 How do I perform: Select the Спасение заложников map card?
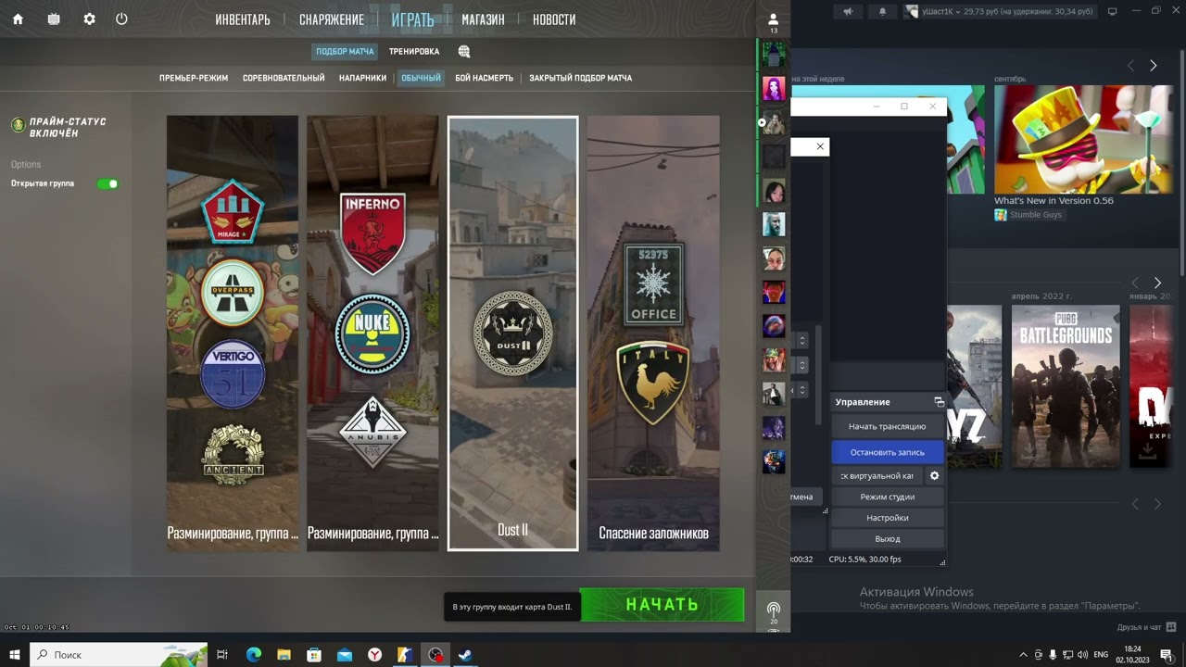click(x=653, y=333)
